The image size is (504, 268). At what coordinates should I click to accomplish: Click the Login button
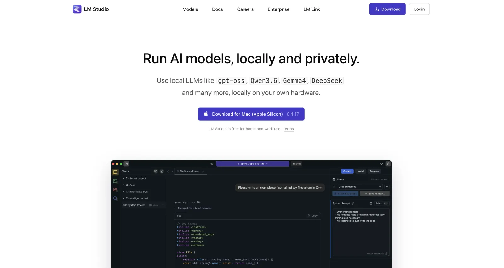tap(419, 9)
